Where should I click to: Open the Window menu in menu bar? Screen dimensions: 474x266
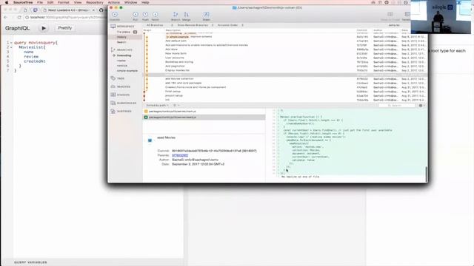[131, 2]
